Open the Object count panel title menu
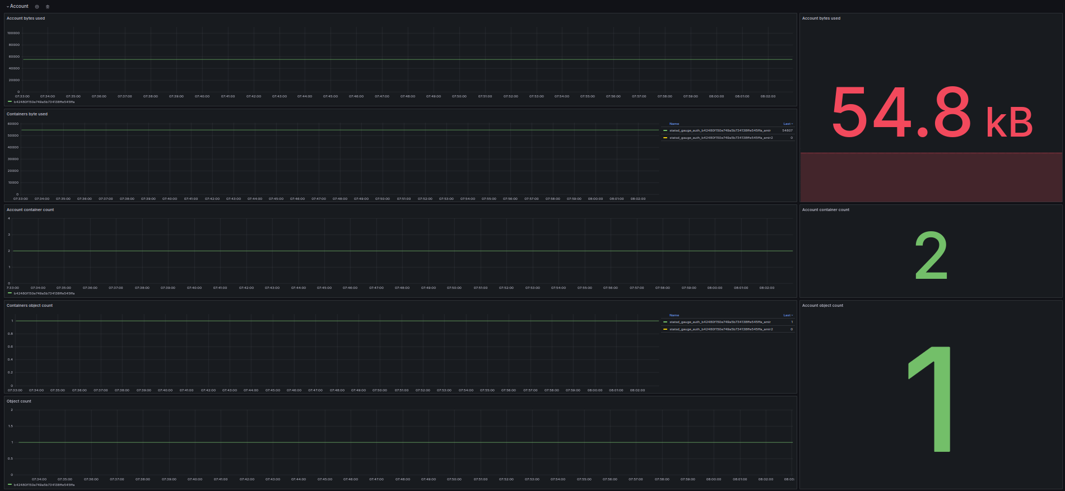This screenshot has height=491, width=1065. (19, 401)
